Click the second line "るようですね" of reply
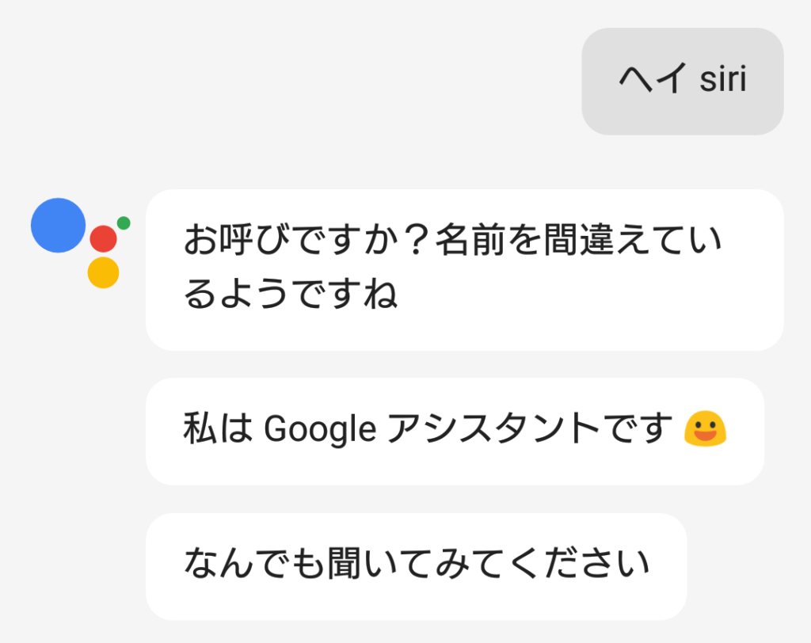Image resolution: width=811 pixels, height=643 pixels. point(290,295)
